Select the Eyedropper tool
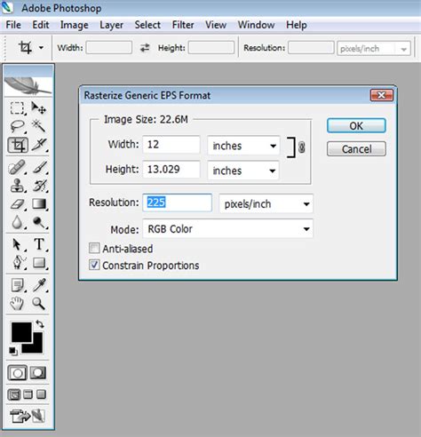 (x=39, y=285)
